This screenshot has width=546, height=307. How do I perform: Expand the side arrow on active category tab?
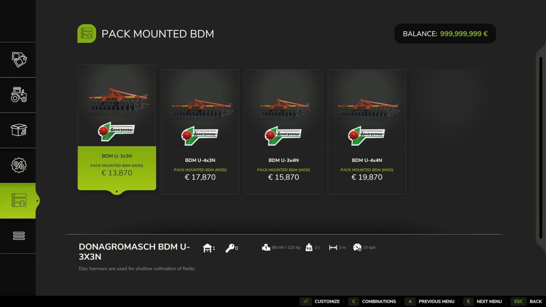(x=37, y=201)
